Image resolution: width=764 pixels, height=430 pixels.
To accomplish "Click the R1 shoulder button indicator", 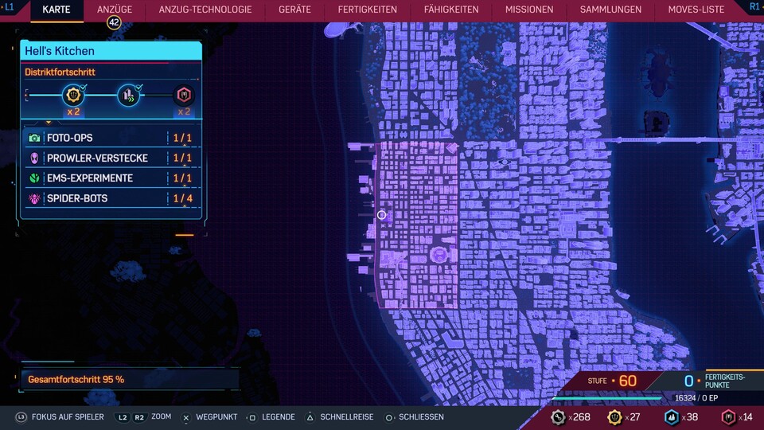I will (x=754, y=6).
